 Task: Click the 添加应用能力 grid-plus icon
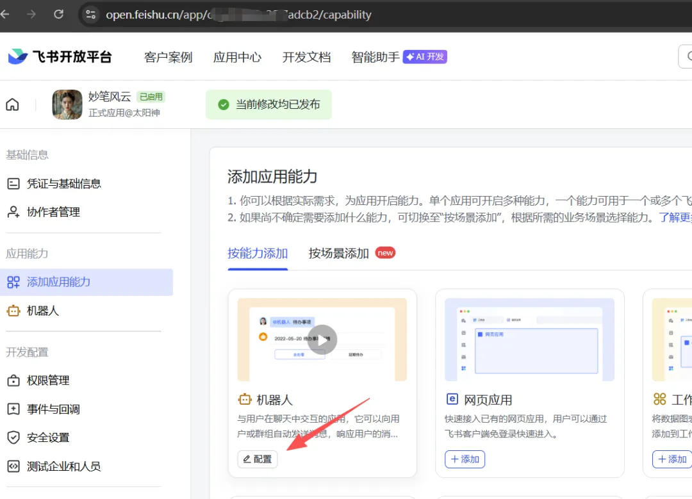(13, 282)
